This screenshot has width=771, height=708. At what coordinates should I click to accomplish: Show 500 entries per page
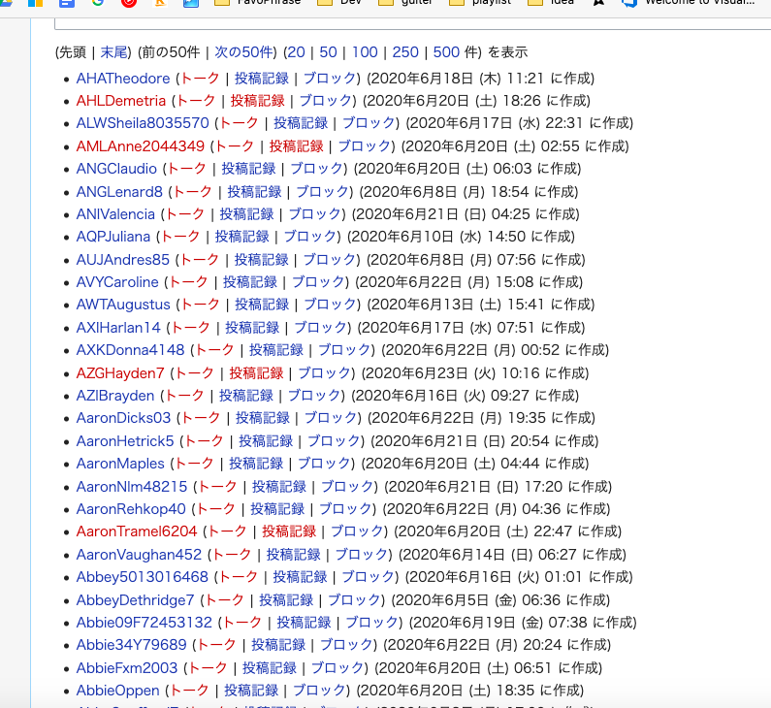coord(447,52)
